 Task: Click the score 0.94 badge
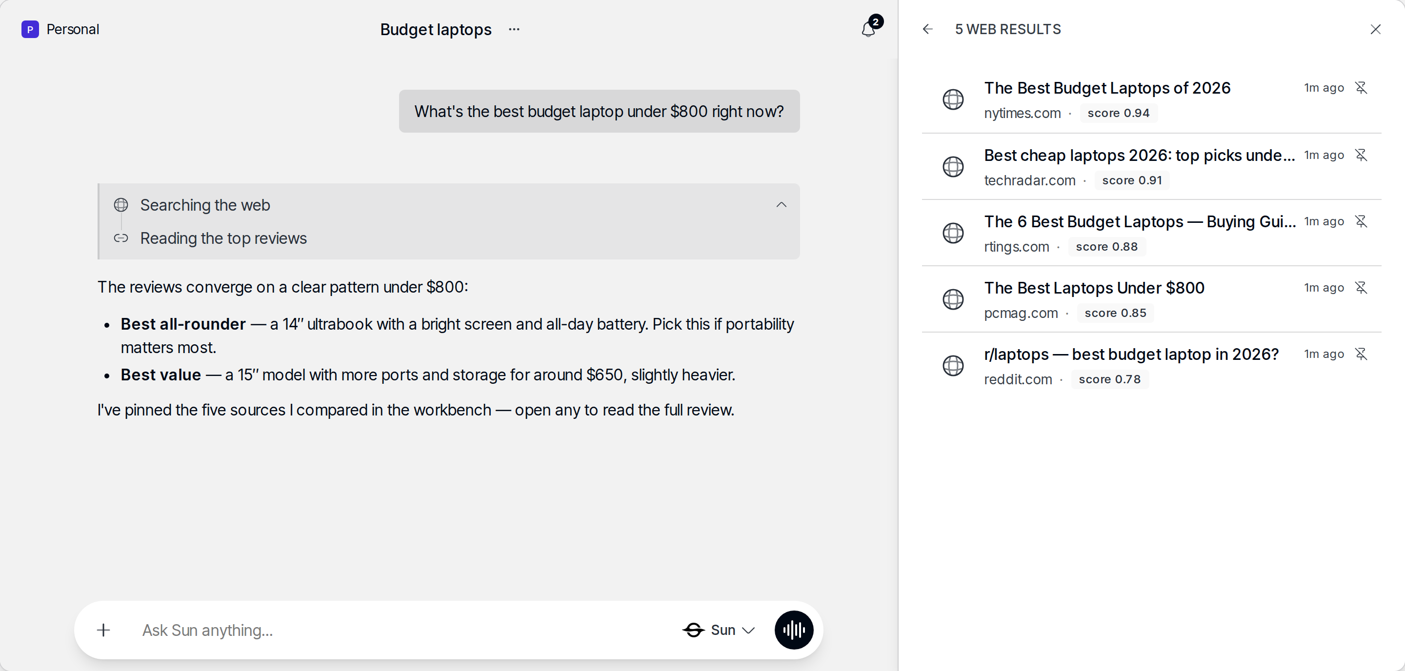[1118, 114]
